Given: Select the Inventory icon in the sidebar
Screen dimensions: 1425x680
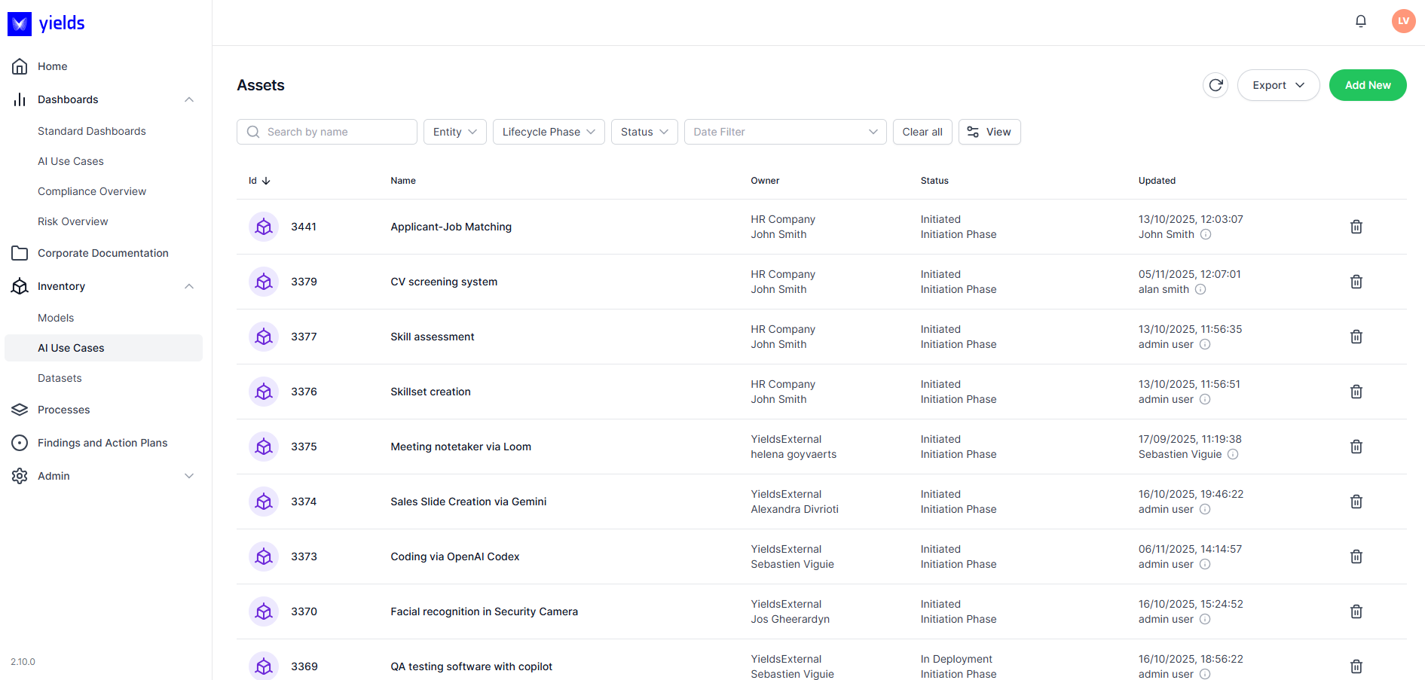Looking at the screenshot, I should (x=20, y=286).
